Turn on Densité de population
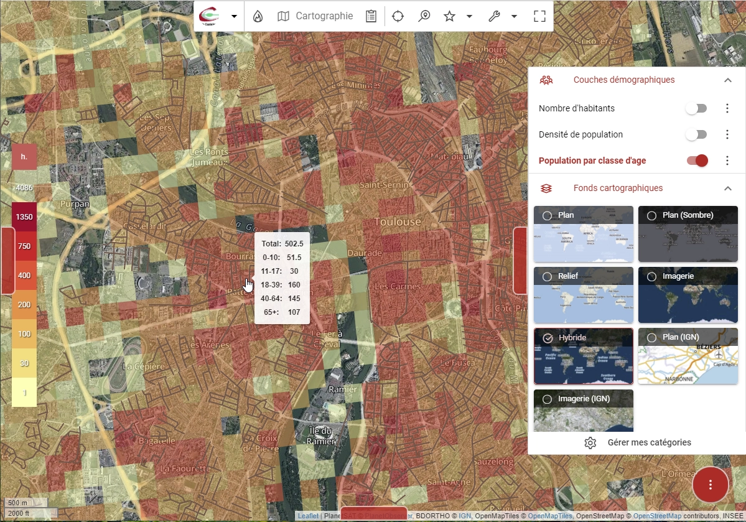 pos(696,134)
